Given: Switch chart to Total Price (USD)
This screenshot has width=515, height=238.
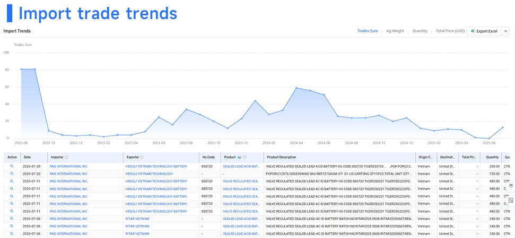Looking at the screenshot, I should click(x=450, y=31).
